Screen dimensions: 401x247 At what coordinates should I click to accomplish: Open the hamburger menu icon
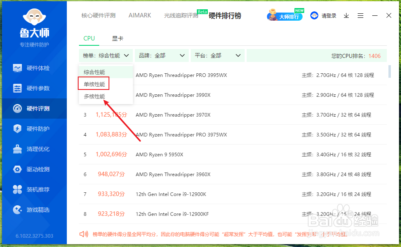click(360, 16)
